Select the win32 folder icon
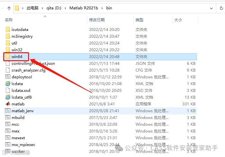This screenshot has width=225, height=157. coord(8,50)
